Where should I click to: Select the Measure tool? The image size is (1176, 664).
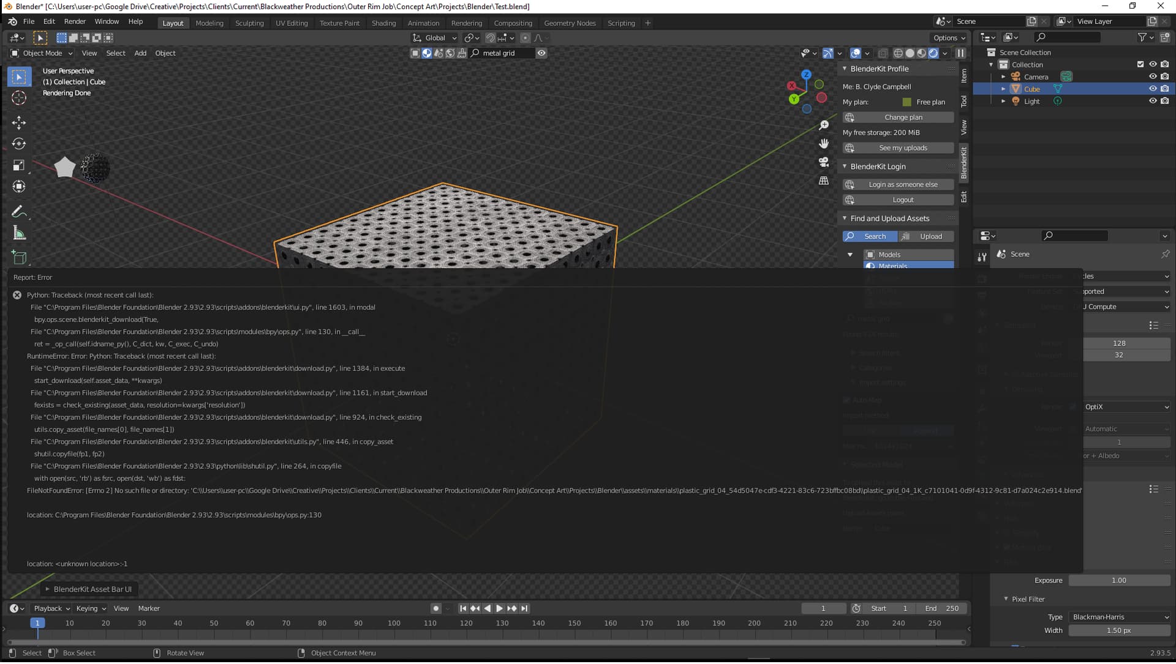point(19,233)
